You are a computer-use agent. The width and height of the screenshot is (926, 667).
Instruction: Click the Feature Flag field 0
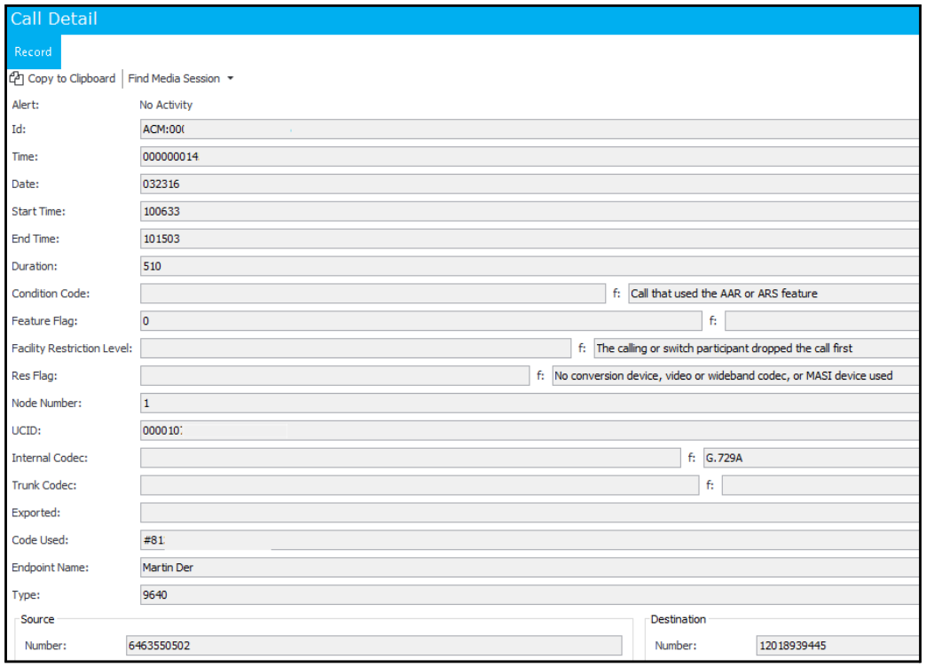[x=421, y=321]
